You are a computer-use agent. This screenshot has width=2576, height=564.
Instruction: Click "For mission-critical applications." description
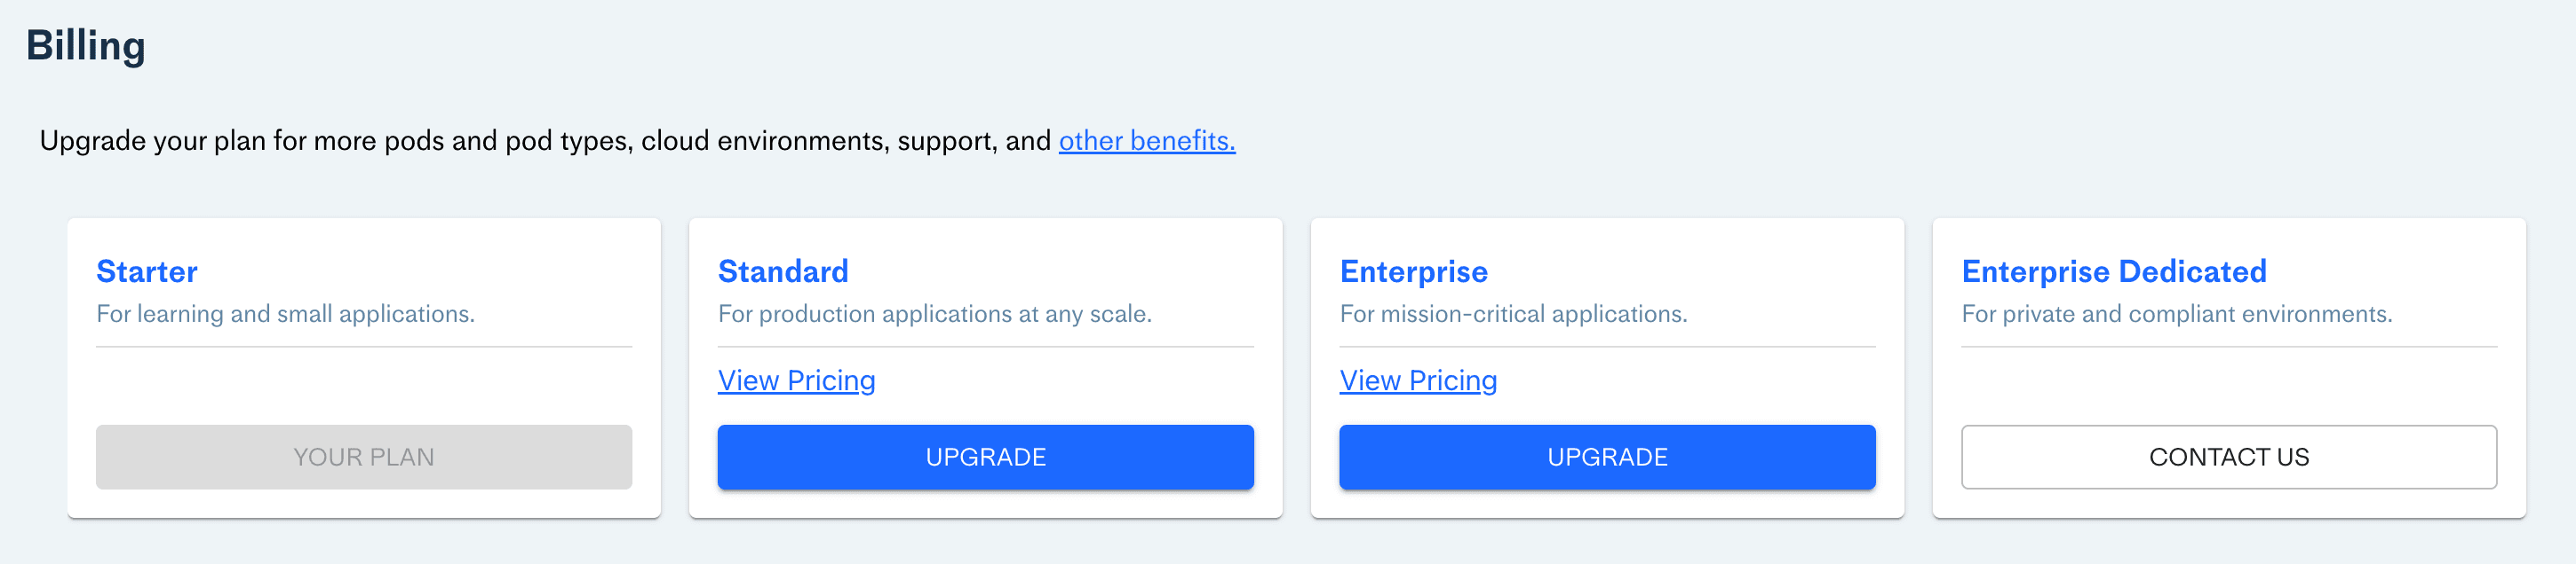1512,315
